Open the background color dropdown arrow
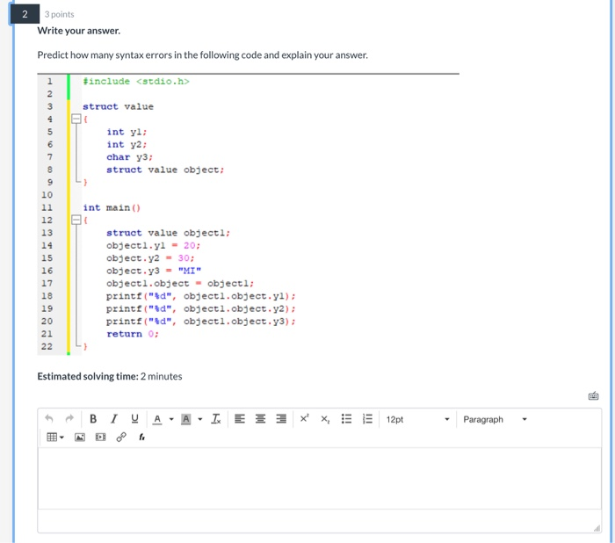This screenshot has height=543, width=615. click(x=200, y=419)
